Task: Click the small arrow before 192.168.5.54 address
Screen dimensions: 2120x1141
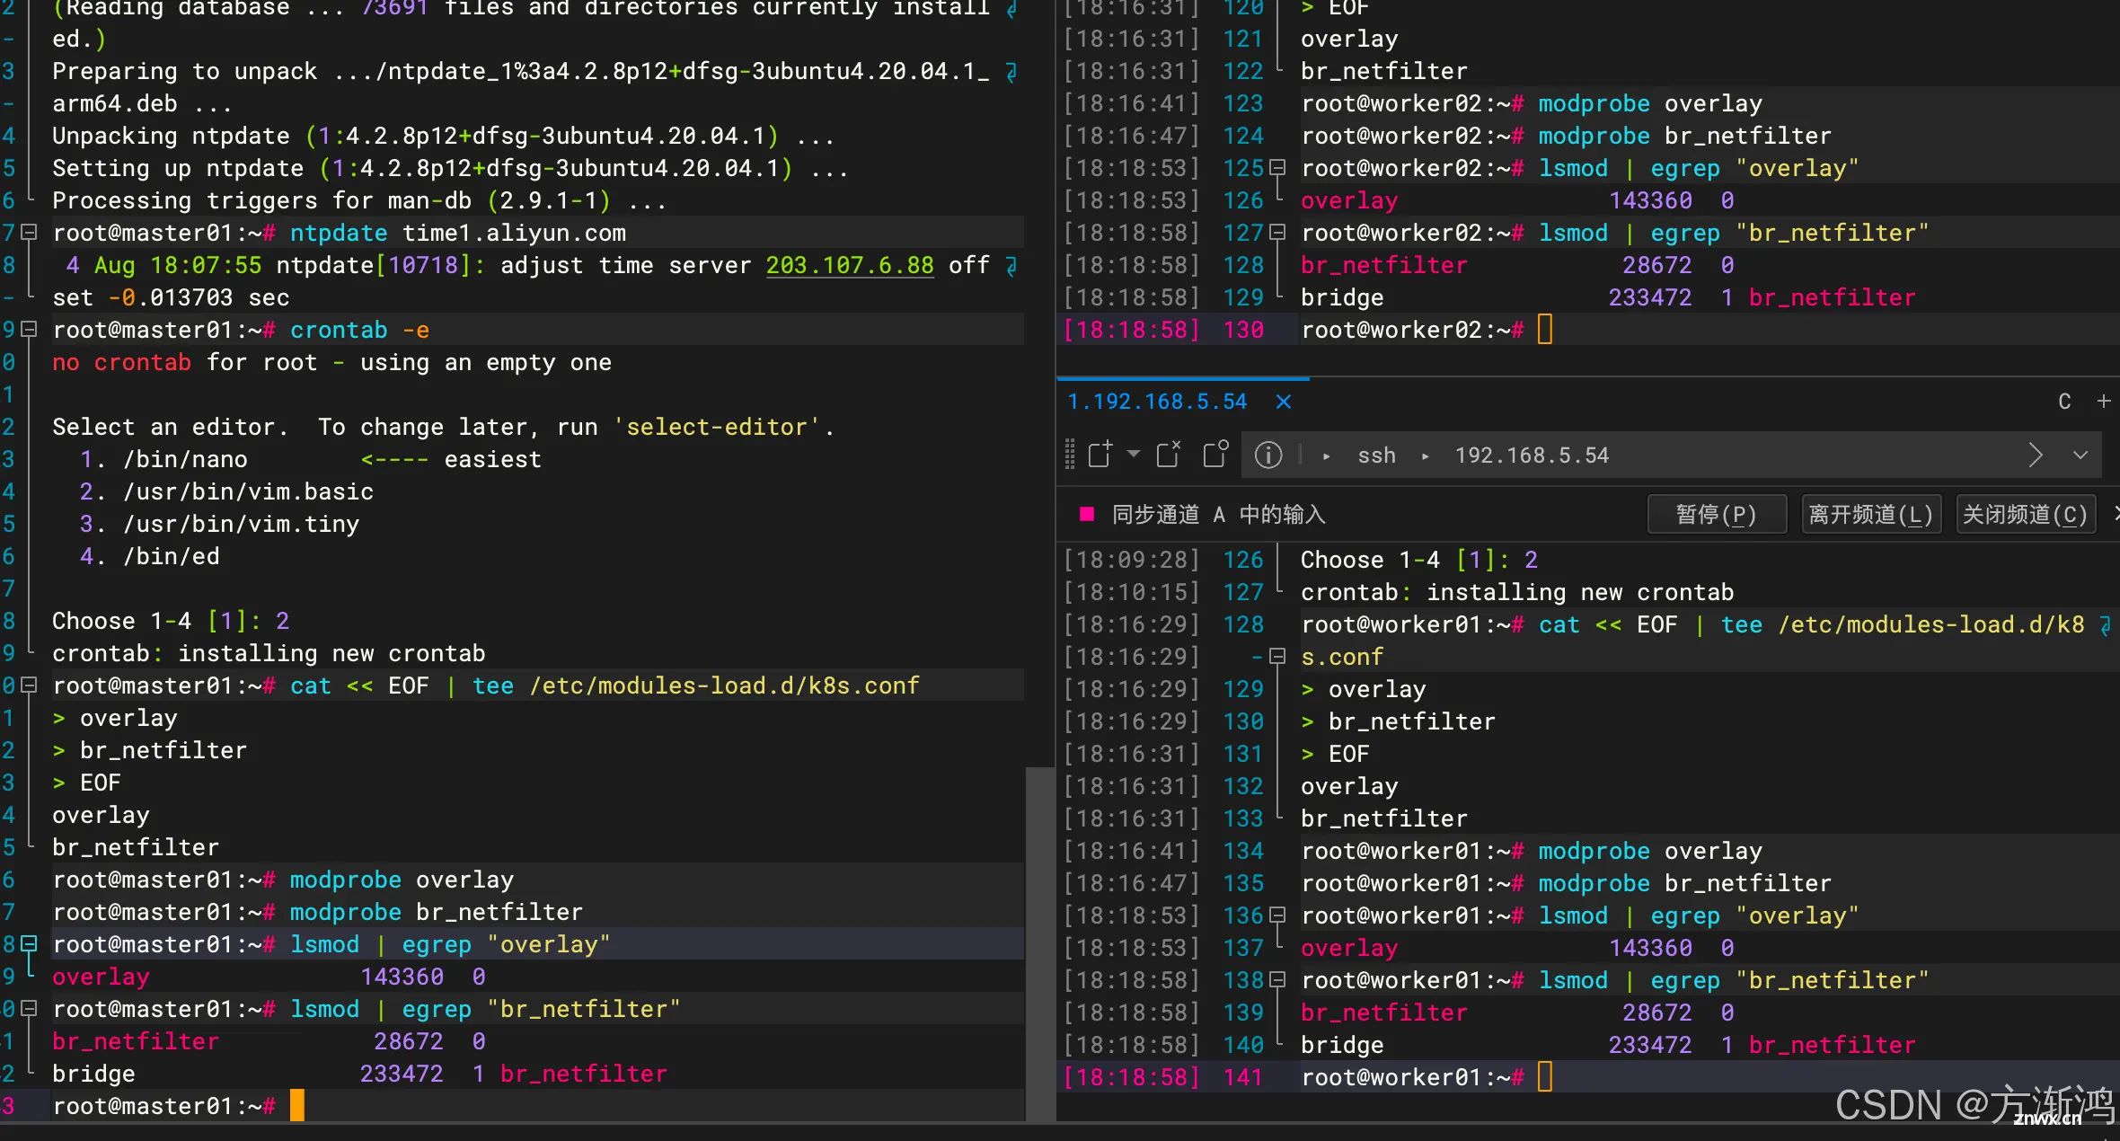Action: (x=1425, y=456)
